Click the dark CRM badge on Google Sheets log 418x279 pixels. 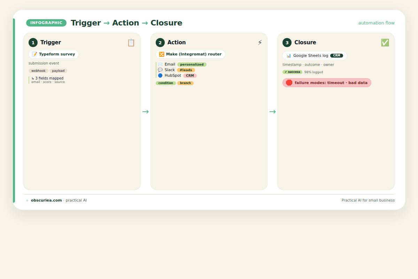(x=336, y=55)
